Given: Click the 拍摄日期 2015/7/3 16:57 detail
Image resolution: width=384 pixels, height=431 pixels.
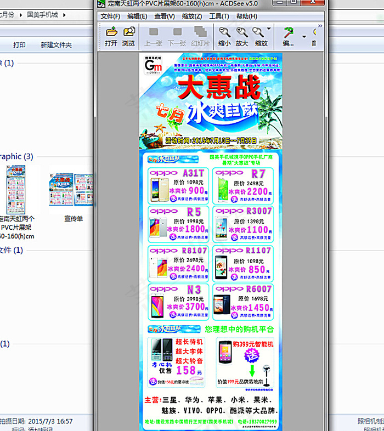Looking at the screenshot, I should (x=36, y=421).
